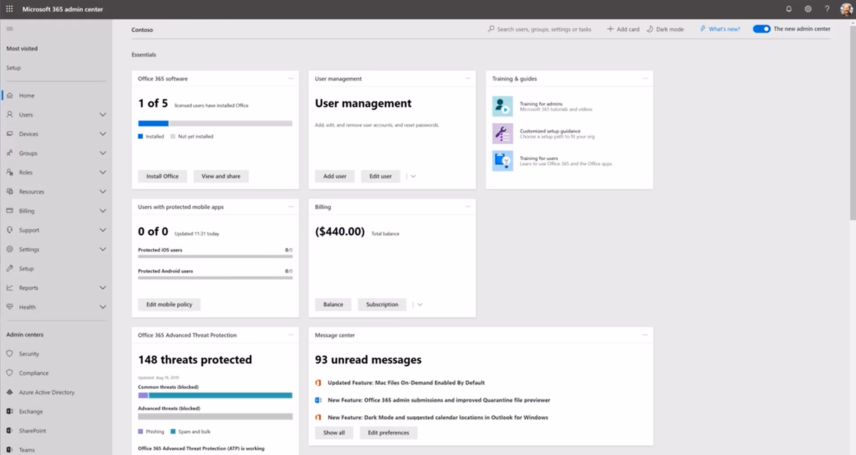This screenshot has height=455, width=856.
Task: Click the Balance button
Action: (x=333, y=305)
